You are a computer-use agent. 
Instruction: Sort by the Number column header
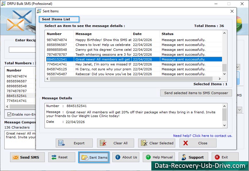pyautogui.click(x=59, y=34)
